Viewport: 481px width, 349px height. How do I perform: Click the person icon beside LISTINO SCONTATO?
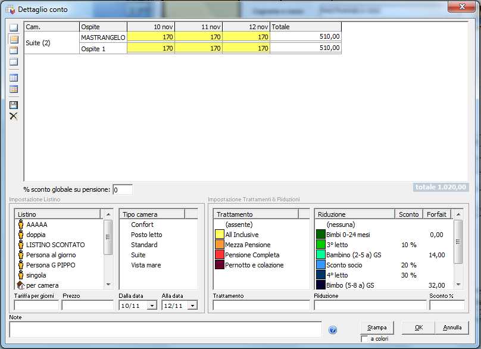click(x=21, y=245)
